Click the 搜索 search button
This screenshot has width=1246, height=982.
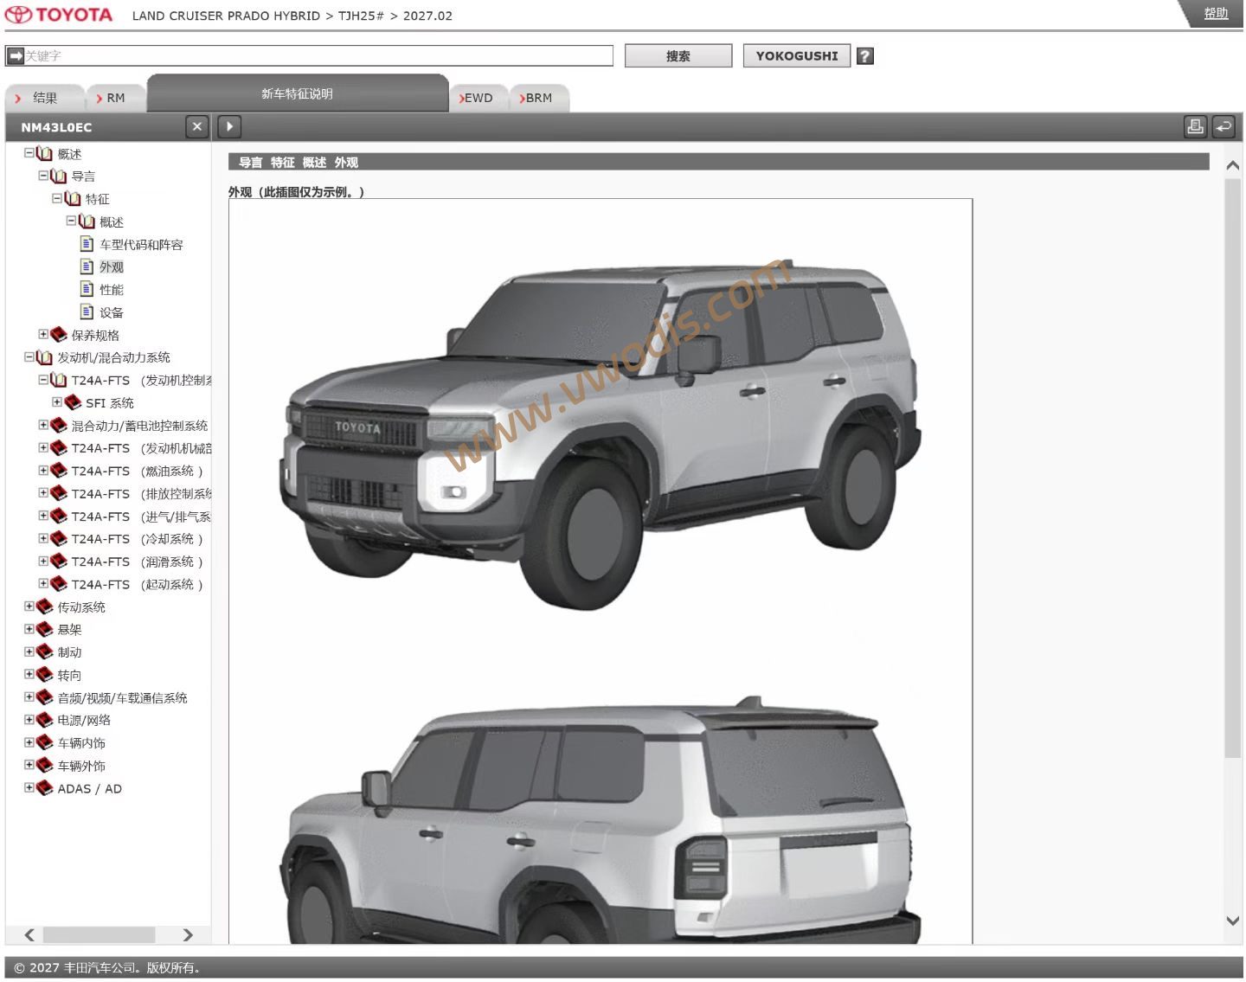pos(678,55)
